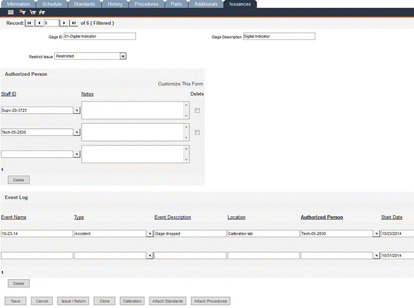Jump to last record
This screenshot has width=414, height=308.
pyautogui.click(x=73, y=23)
